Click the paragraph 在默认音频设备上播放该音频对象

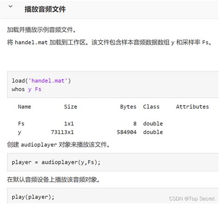54,180
